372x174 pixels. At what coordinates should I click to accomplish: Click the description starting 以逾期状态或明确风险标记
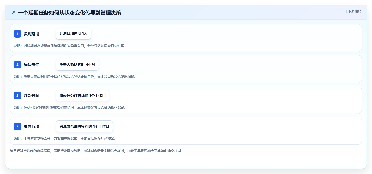tap(70, 46)
